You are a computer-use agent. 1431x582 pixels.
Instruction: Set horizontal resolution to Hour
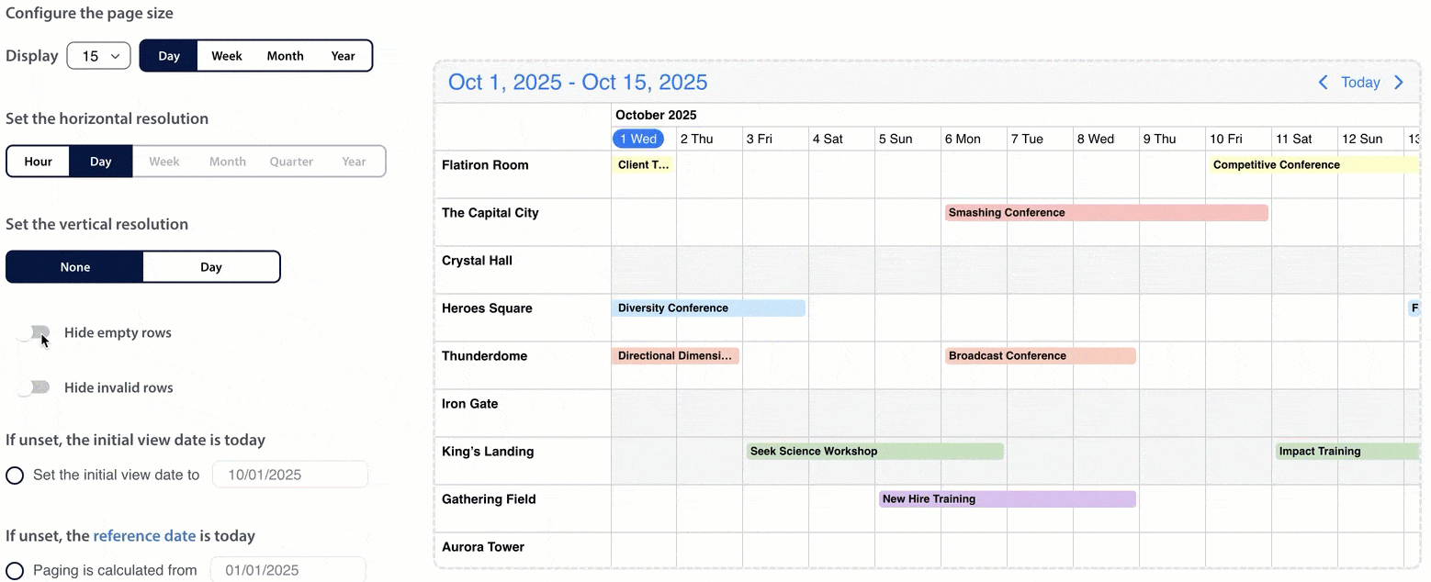[39, 162]
